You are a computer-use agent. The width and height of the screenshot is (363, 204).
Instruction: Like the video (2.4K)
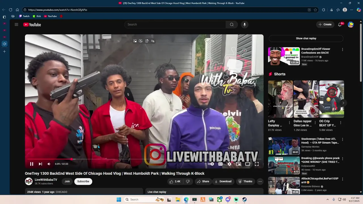(175, 181)
